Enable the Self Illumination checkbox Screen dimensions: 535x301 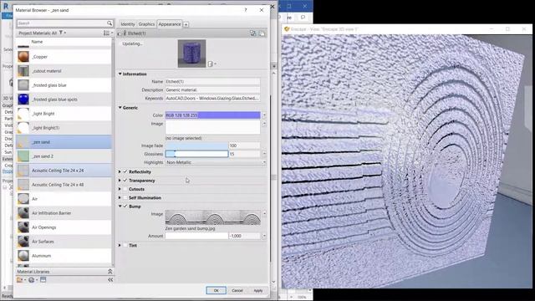tap(125, 197)
